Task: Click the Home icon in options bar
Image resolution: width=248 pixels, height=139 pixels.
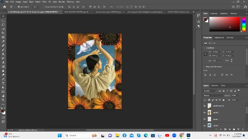Action: coord(5,7)
